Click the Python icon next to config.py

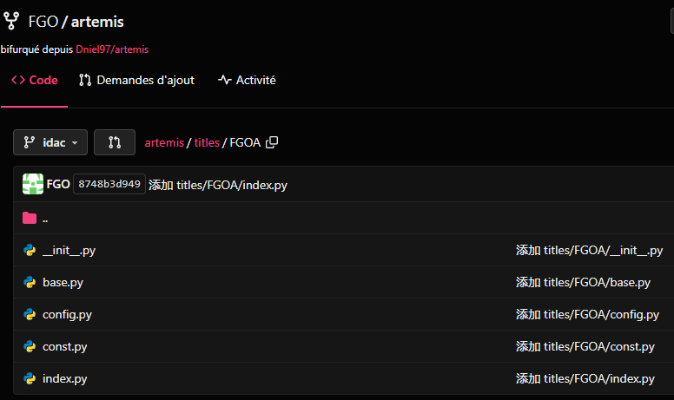[30, 314]
